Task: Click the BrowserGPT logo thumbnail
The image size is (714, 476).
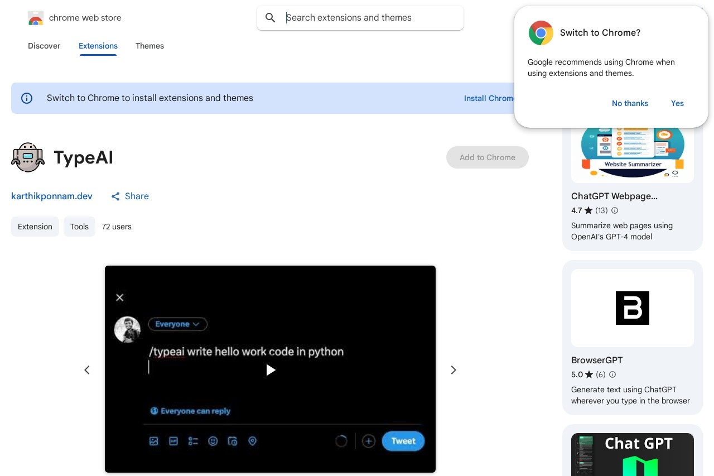Action: tap(633, 308)
